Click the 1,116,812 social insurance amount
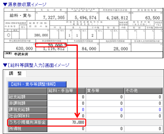The width and height of the screenshot is (164, 134). [x=54, y=49]
